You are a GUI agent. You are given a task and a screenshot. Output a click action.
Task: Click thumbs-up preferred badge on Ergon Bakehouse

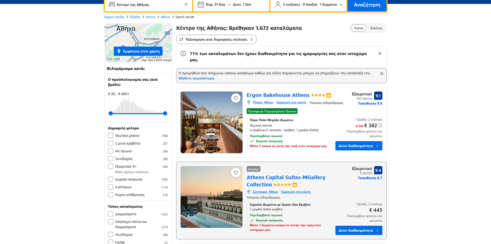click(329, 95)
